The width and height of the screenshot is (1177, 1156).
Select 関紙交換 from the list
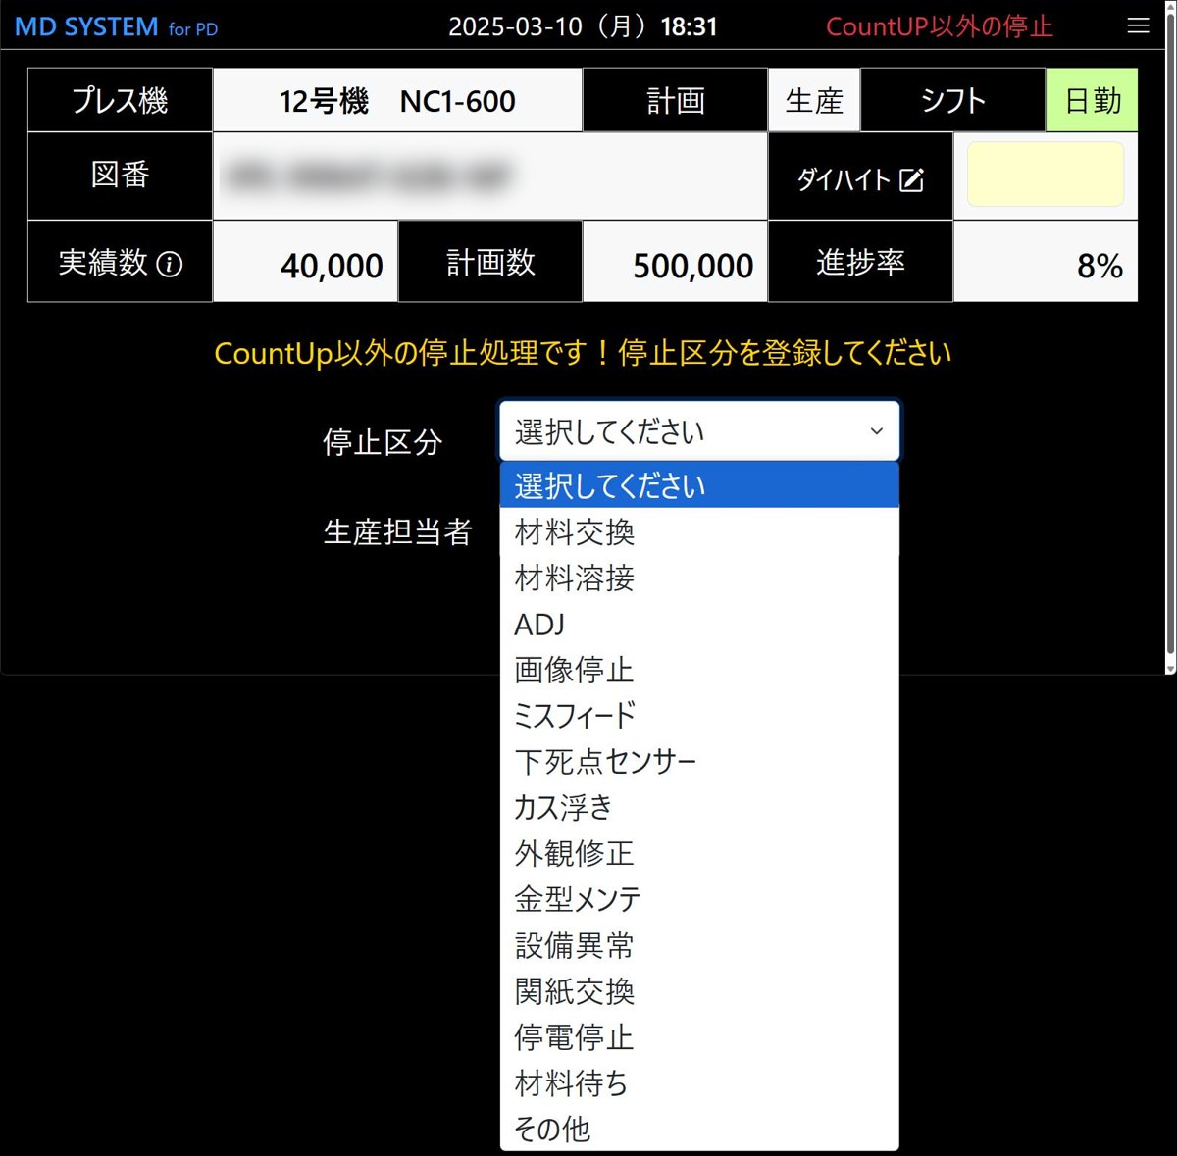click(x=699, y=991)
